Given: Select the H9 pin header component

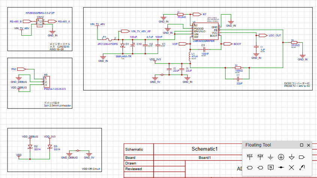Looking at the screenshot, I should [x=46, y=81].
